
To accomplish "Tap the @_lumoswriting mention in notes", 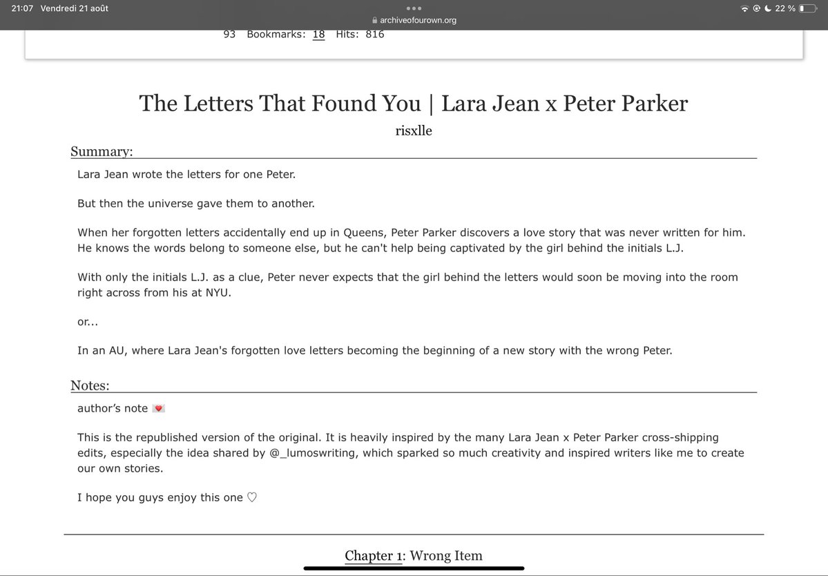I will [x=314, y=453].
